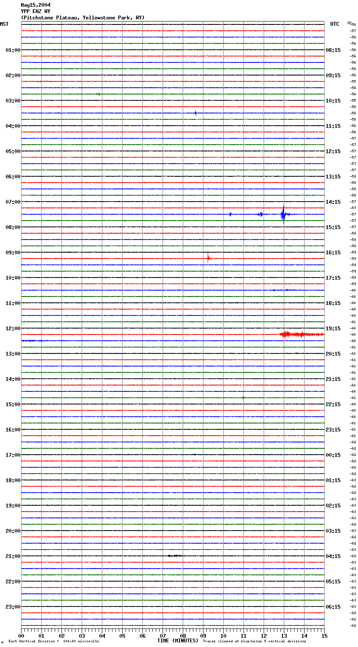Image resolution: width=358 pixels, height=647 pixels.
Task: Click the TIME (MINUTES) axis title
Action: [x=178, y=641]
